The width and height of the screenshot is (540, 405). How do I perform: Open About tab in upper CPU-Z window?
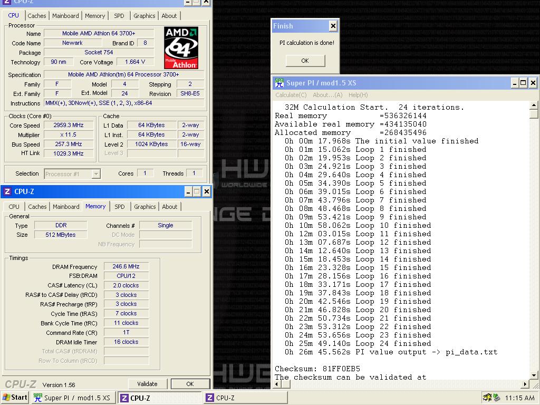pos(169,16)
